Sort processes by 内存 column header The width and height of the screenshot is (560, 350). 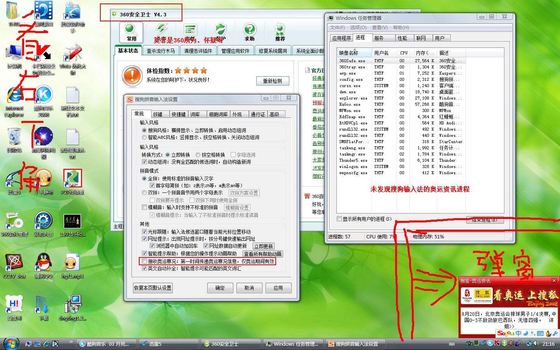pyautogui.click(x=423, y=53)
